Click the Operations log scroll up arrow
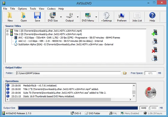 [x=134, y=86]
